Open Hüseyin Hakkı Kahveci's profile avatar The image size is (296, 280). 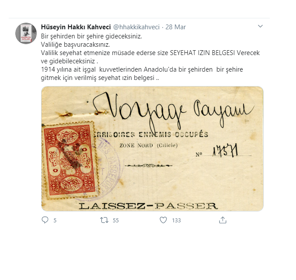pos(26,33)
